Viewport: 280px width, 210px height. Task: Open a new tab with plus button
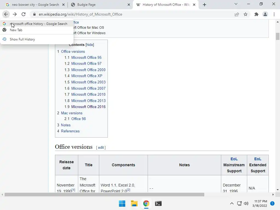[x=205, y=5]
